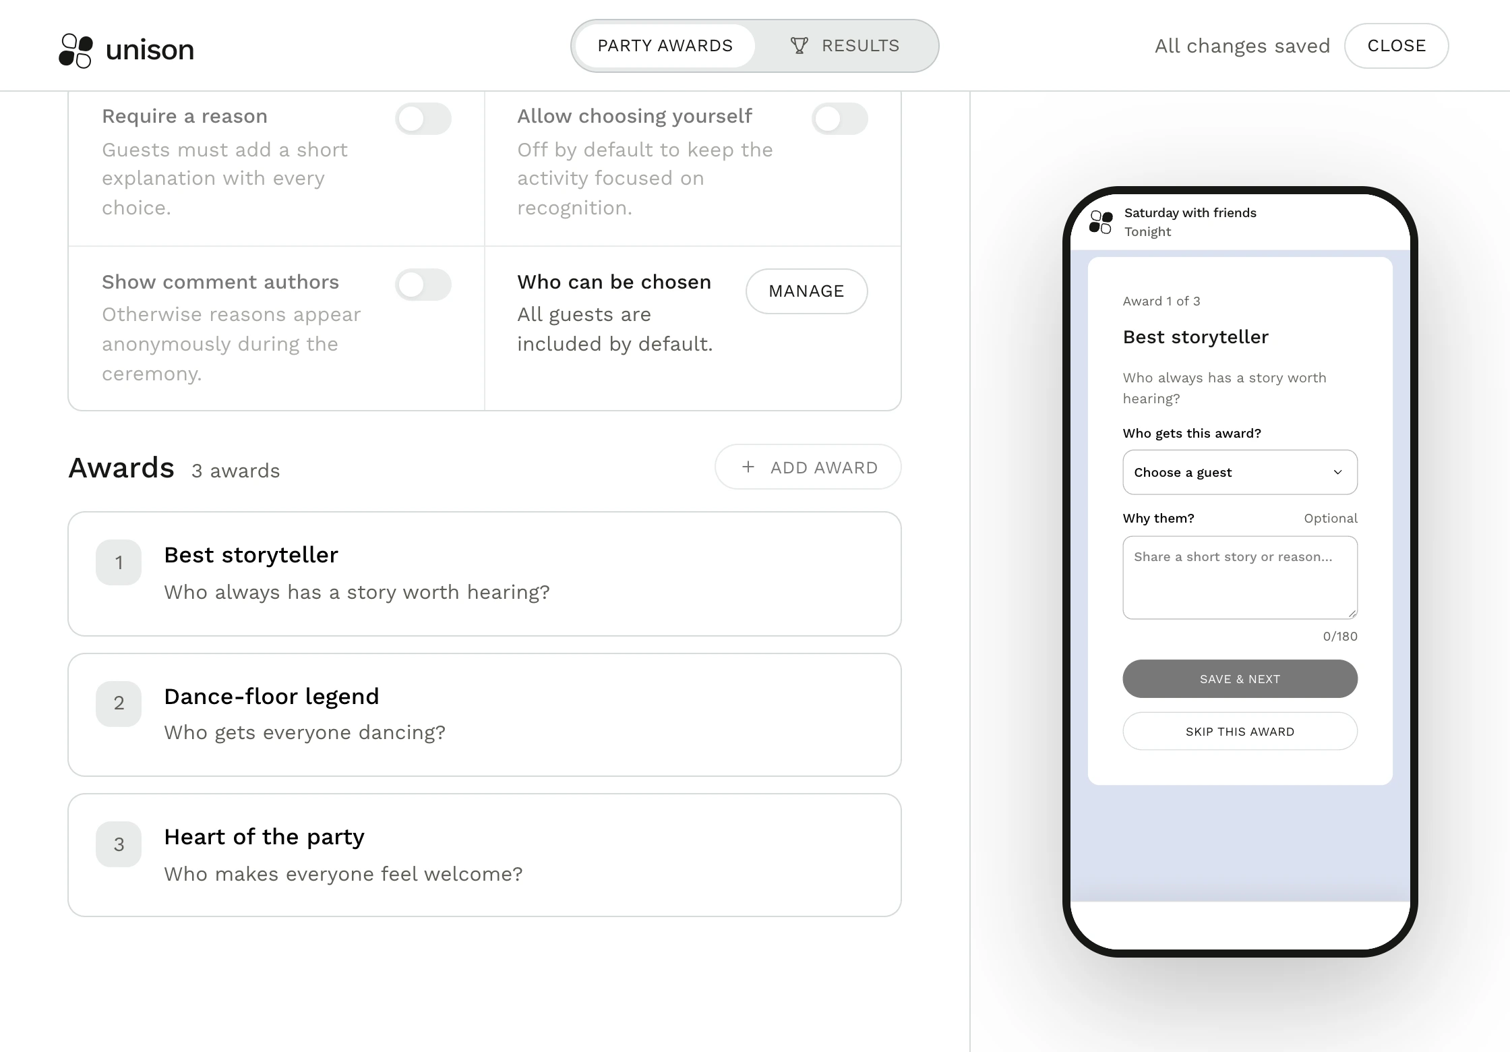
Task: Click the number 1 badge on Best storyteller
Action: click(119, 562)
